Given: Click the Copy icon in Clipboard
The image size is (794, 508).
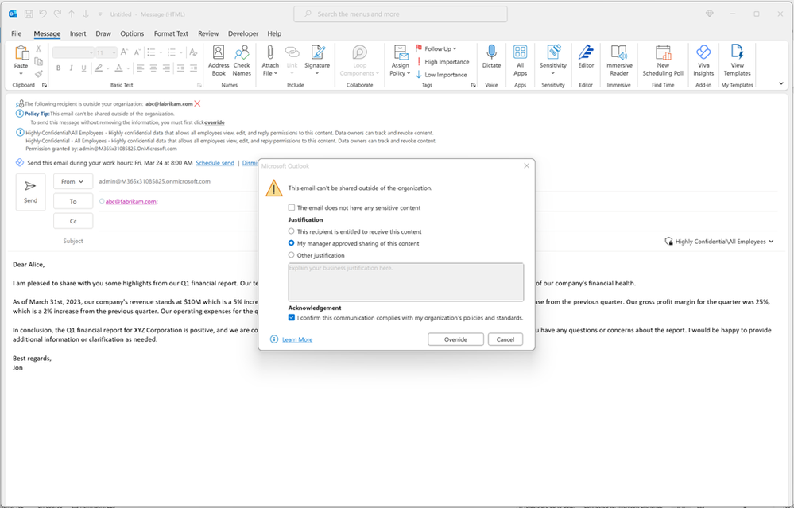Looking at the screenshot, I should tap(38, 61).
